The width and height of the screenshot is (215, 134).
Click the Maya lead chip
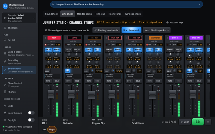52,129
